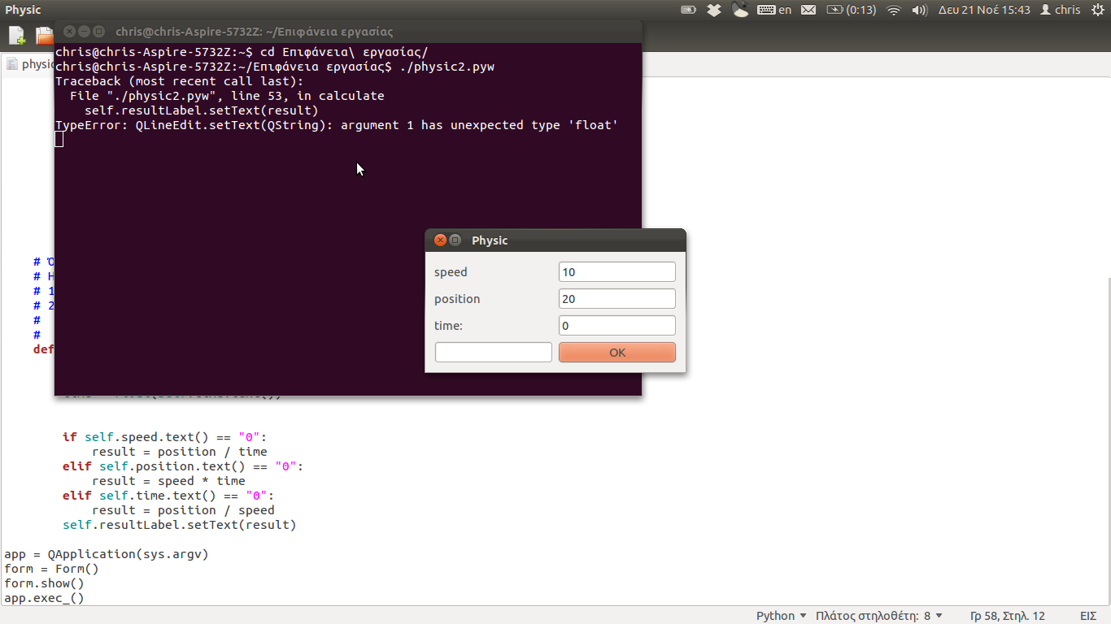1111x624 pixels.
Task: Open the sound volume indicator
Action: [x=919, y=10]
